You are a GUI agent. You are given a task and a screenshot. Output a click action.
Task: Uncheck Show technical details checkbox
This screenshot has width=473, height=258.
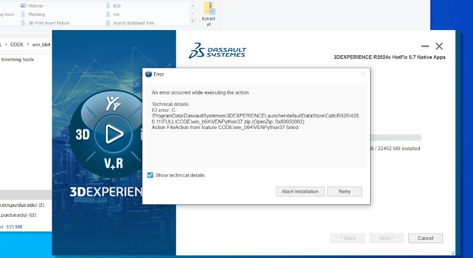(x=150, y=175)
